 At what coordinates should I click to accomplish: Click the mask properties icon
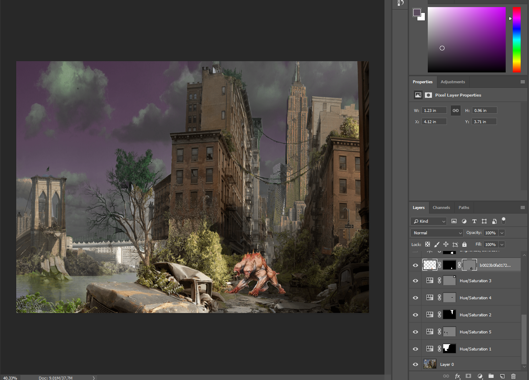tap(428, 95)
